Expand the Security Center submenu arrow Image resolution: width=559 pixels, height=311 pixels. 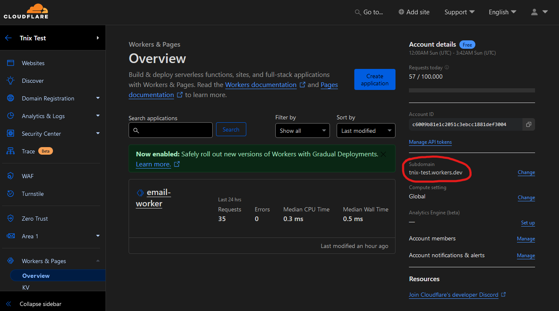pos(98,134)
